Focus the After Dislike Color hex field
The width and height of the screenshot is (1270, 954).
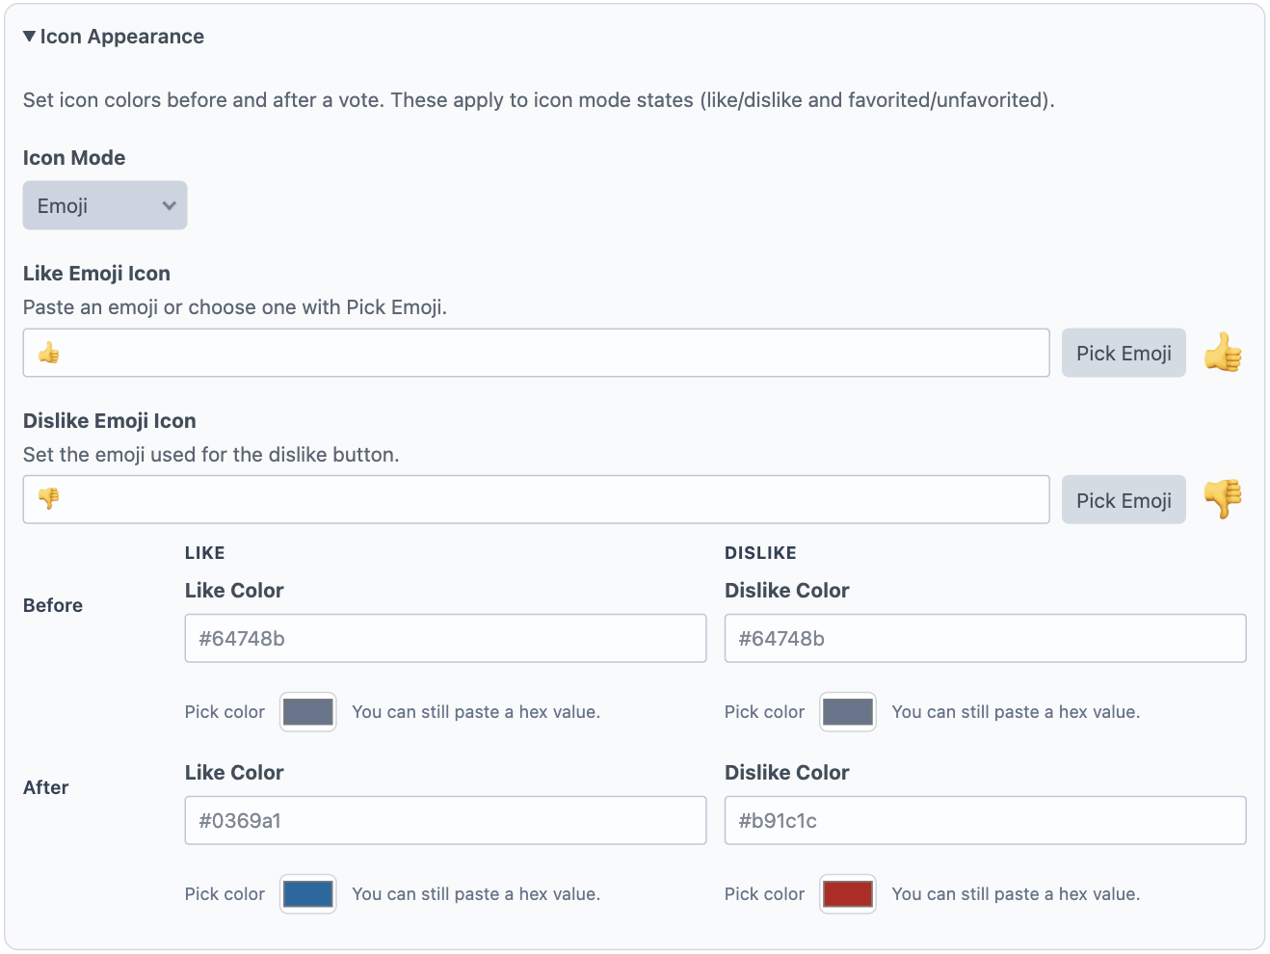[x=985, y=820]
